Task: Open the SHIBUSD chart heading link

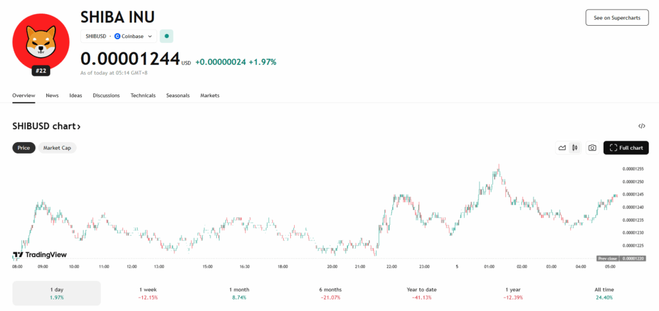Action: click(x=46, y=126)
